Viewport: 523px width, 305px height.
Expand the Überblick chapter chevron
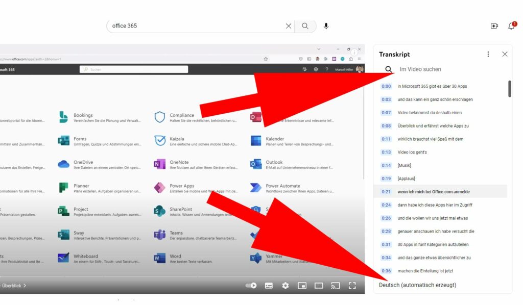coord(25,286)
